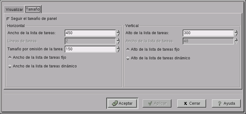The image size is (246, 114).
Task: Click the Cerrar button
Action: [192, 103]
